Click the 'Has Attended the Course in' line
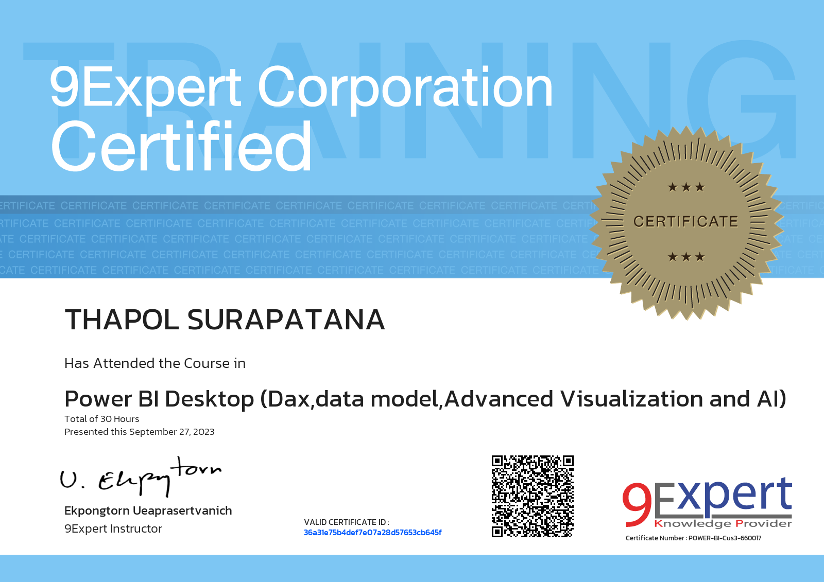Image resolution: width=824 pixels, height=582 pixels. coord(155,363)
